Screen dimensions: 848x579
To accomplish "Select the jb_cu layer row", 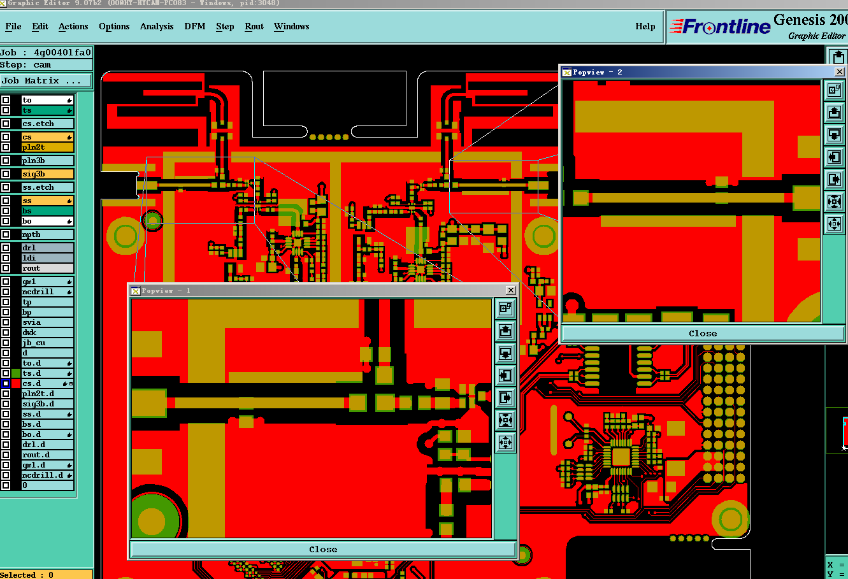I will pos(48,343).
